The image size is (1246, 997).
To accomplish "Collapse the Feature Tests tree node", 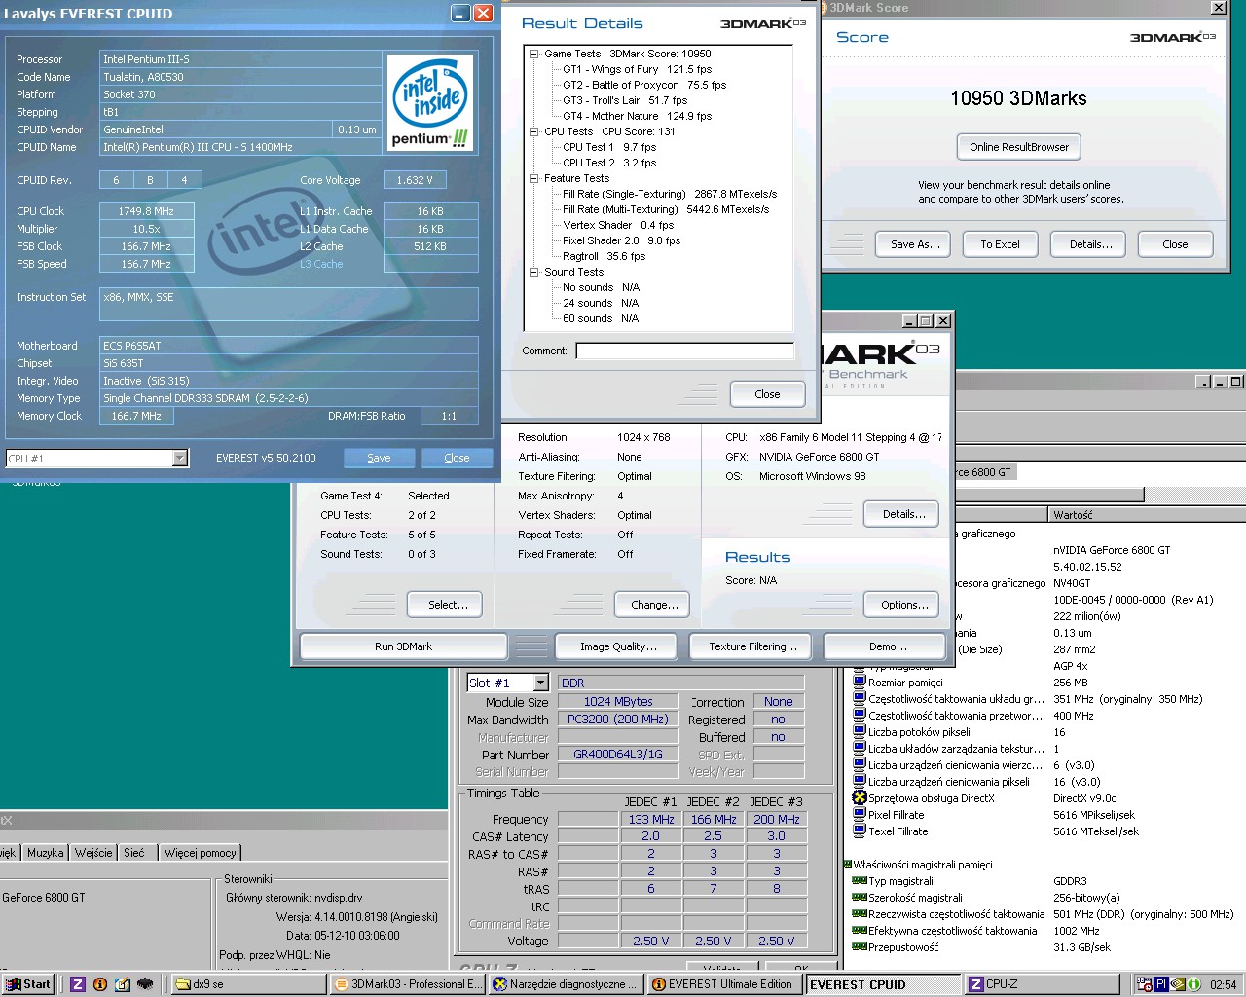I will tap(533, 178).
